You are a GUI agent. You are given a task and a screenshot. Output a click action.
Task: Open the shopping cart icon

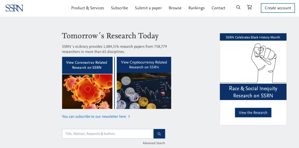(249, 7)
